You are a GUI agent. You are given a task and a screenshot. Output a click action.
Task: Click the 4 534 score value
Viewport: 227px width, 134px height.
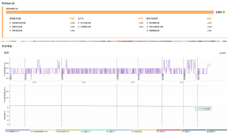209,27
